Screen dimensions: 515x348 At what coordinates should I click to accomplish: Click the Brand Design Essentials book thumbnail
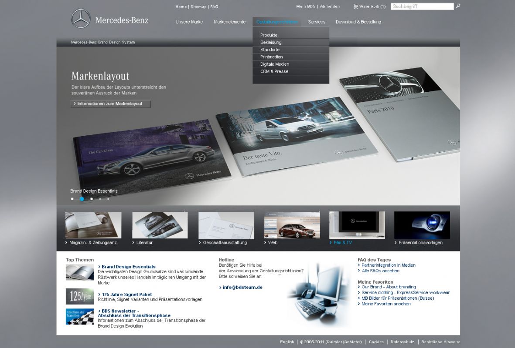pos(80,272)
